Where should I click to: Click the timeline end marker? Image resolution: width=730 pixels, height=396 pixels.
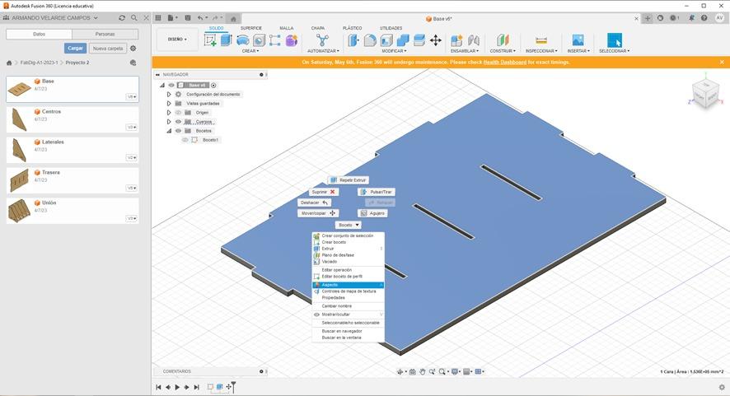234,386
